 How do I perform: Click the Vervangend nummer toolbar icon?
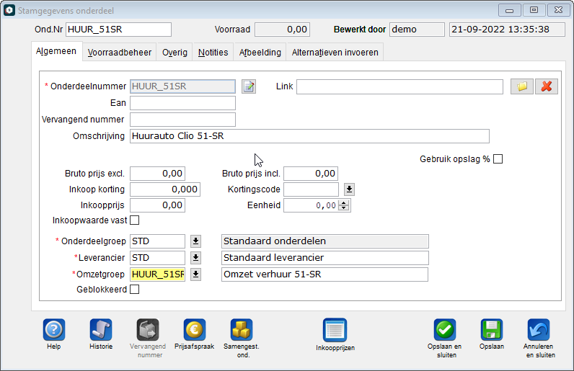point(148,330)
